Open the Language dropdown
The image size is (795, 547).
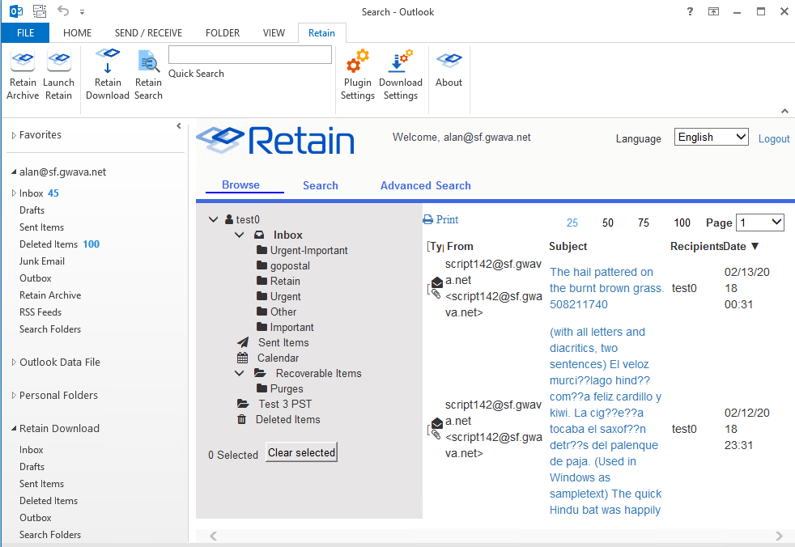coord(711,138)
